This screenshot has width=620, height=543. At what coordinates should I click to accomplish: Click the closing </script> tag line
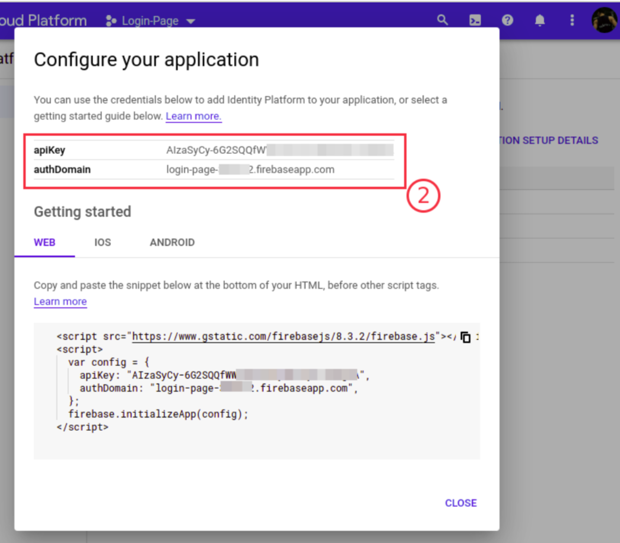(x=82, y=427)
